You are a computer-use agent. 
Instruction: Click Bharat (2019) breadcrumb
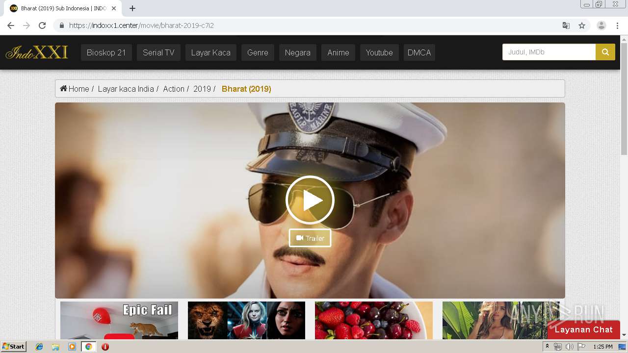pos(246,89)
